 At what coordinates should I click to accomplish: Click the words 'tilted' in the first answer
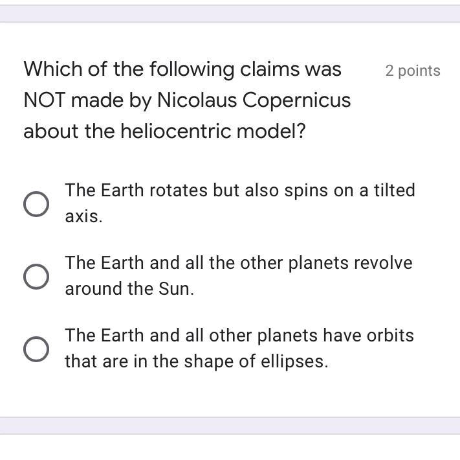(394, 190)
